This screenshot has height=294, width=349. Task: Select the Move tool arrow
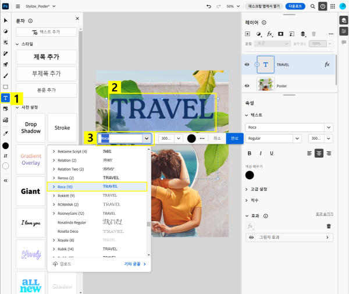coord(6,20)
